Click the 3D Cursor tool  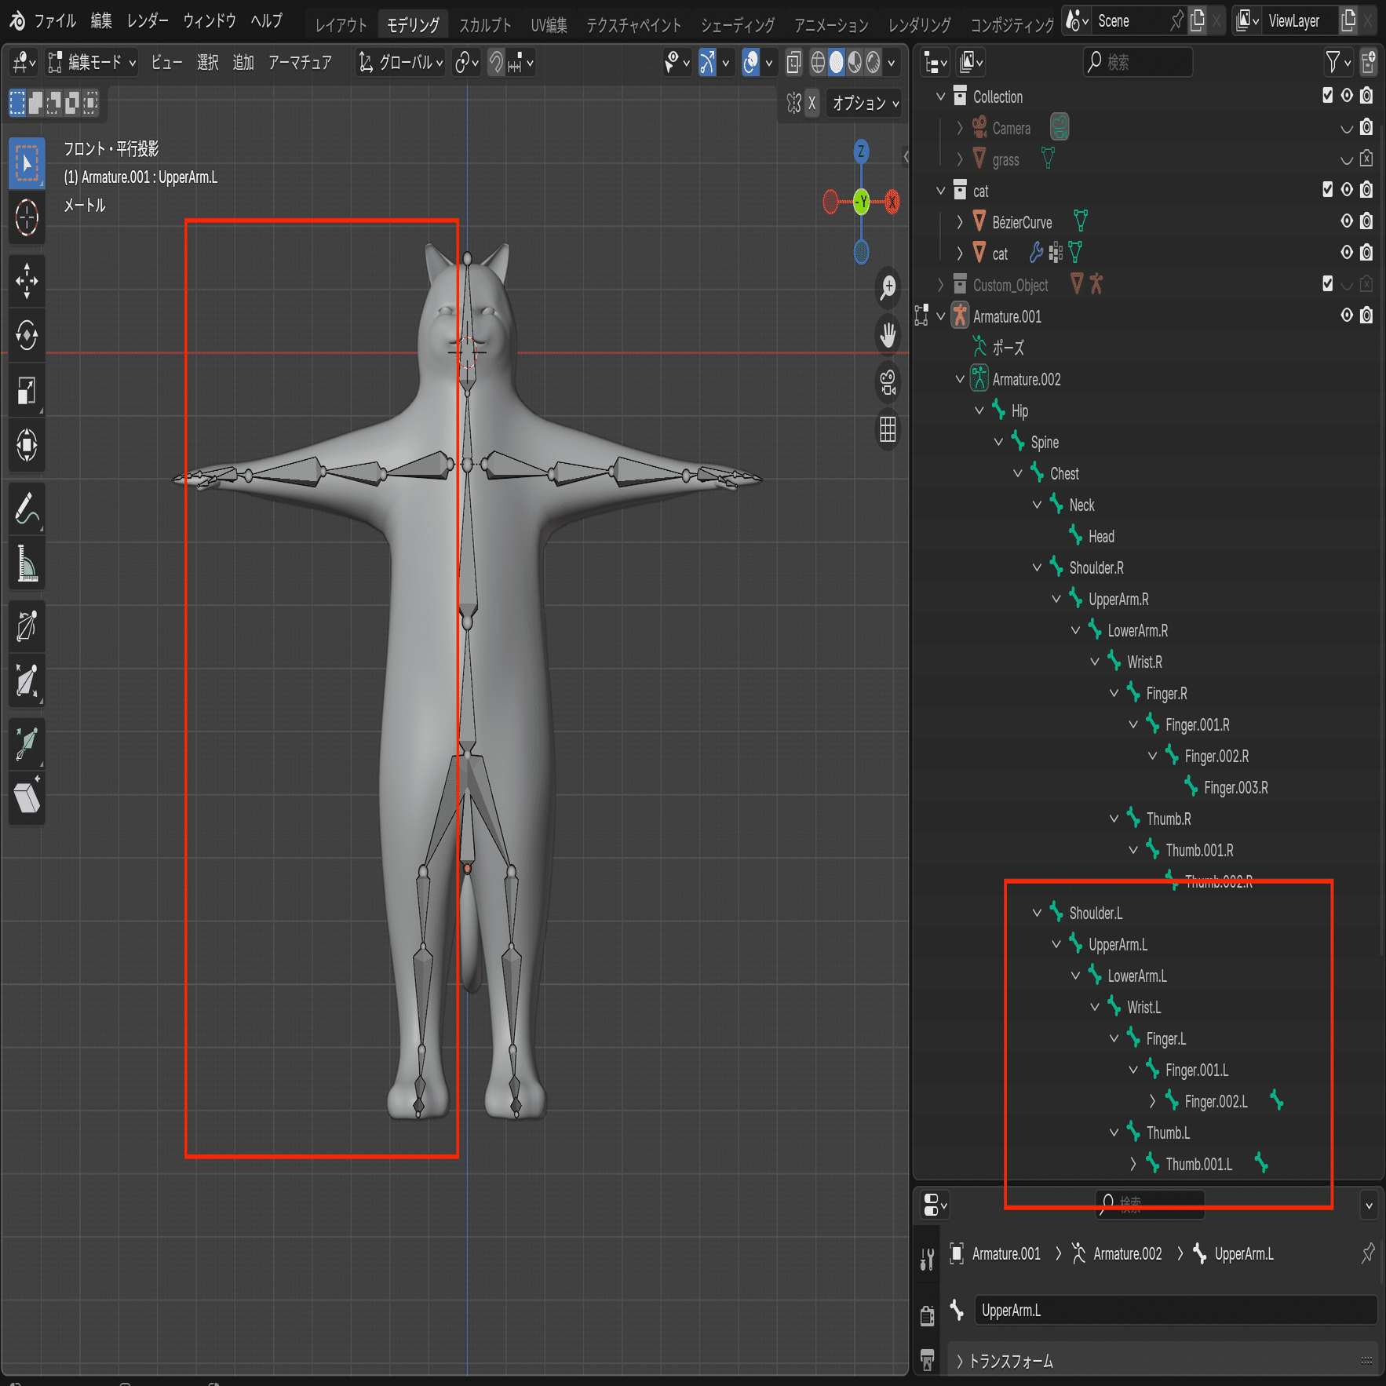tap(27, 218)
